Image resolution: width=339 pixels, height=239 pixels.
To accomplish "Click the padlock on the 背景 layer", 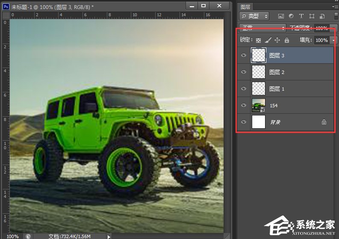I will [x=324, y=122].
